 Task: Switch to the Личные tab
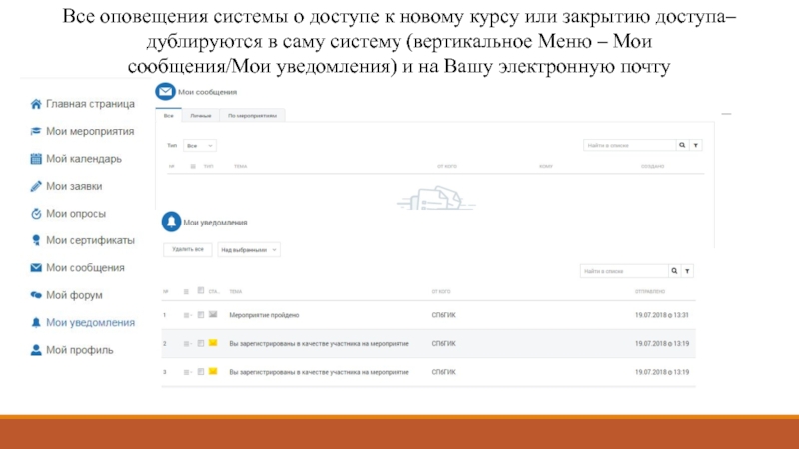(200, 116)
